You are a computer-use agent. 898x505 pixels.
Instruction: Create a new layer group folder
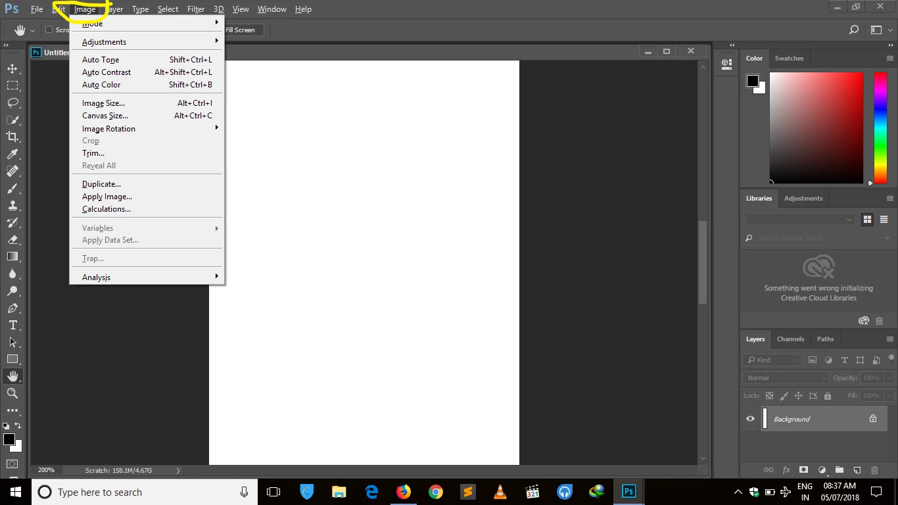(839, 469)
